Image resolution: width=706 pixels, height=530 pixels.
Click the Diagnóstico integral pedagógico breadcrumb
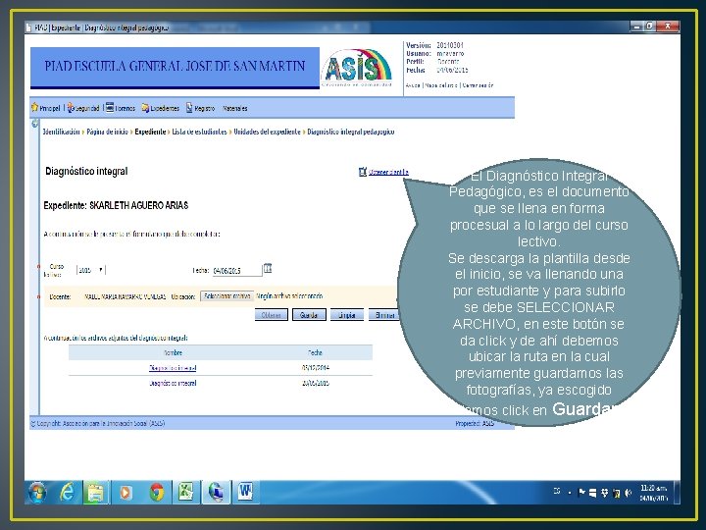click(x=351, y=132)
